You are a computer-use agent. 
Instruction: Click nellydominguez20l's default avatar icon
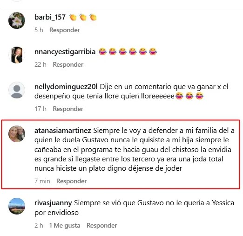point(17,90)
